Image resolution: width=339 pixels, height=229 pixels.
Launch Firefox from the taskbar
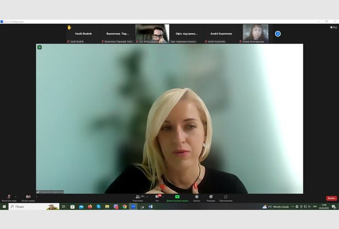(x=90, y=207)
